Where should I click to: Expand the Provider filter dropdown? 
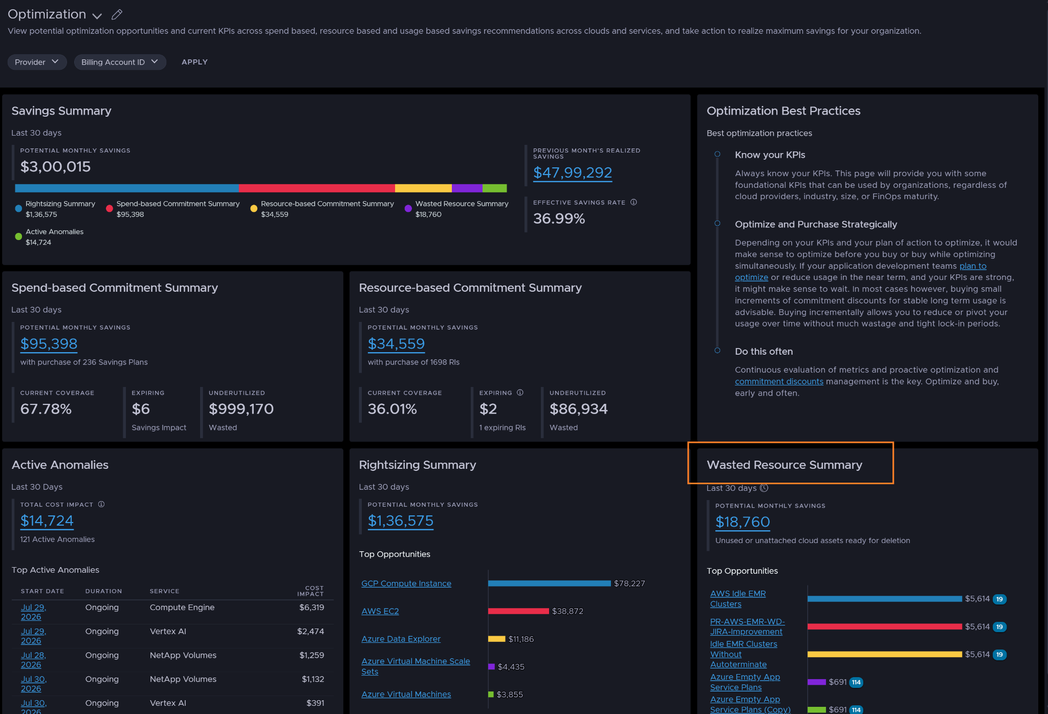click(x=37, y=62)
